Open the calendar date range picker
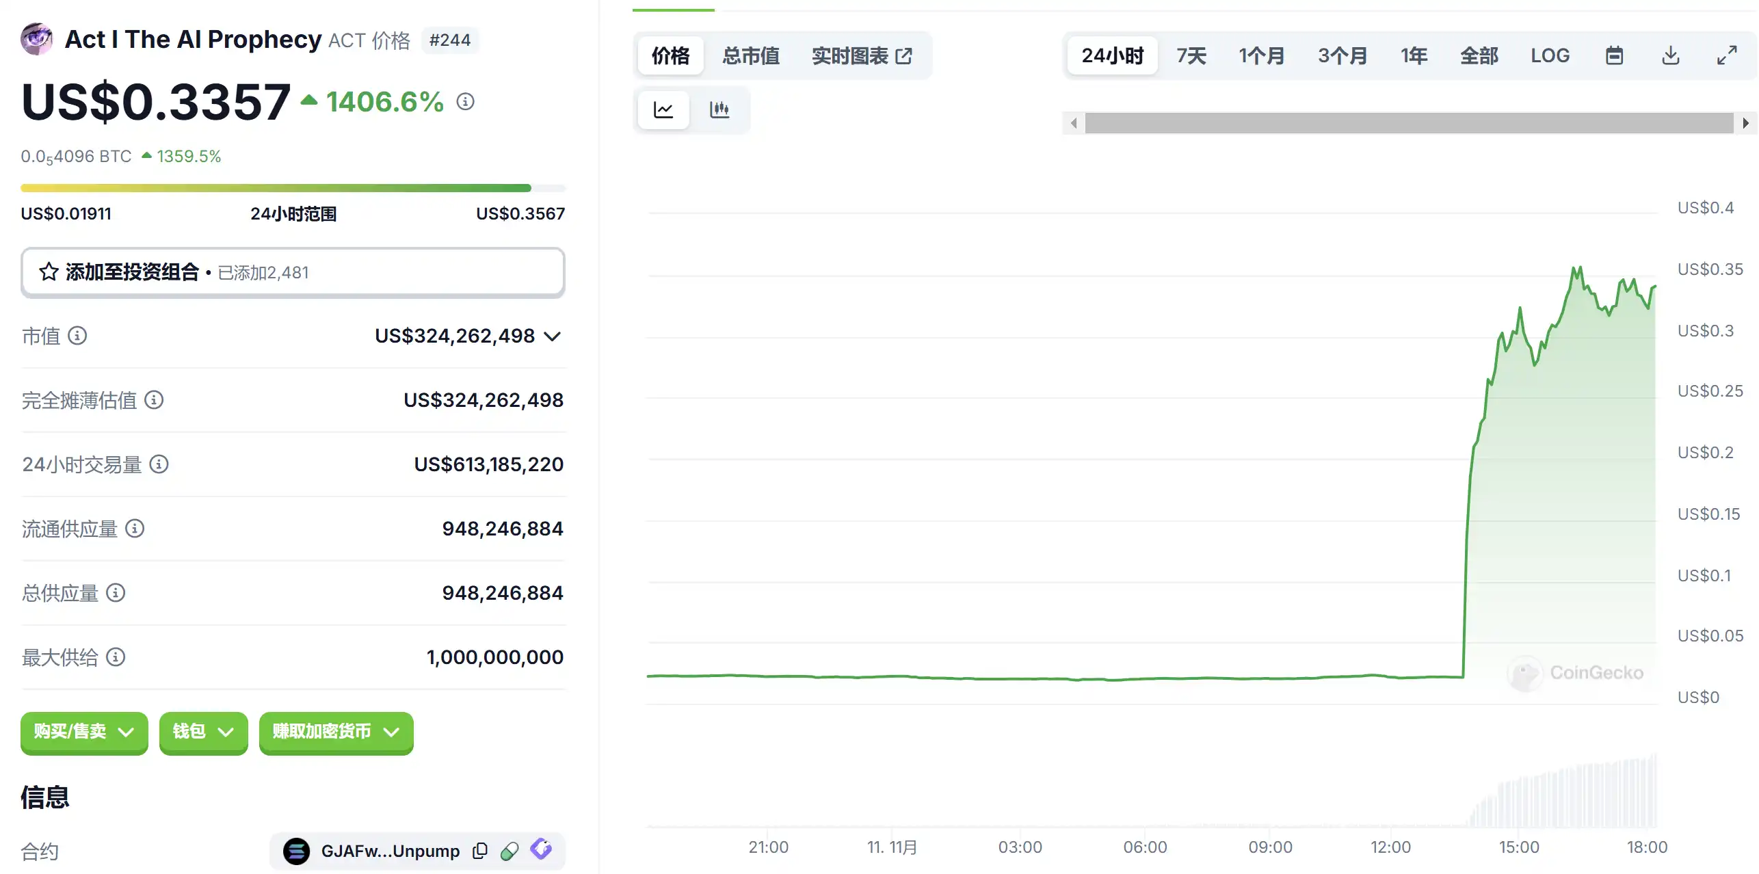 click(x=1614, y=55)
